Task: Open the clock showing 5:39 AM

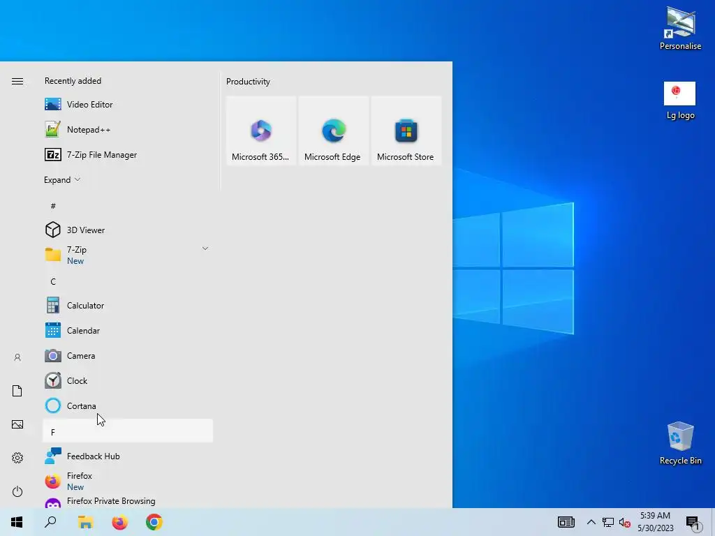Action: pos(655,522)
